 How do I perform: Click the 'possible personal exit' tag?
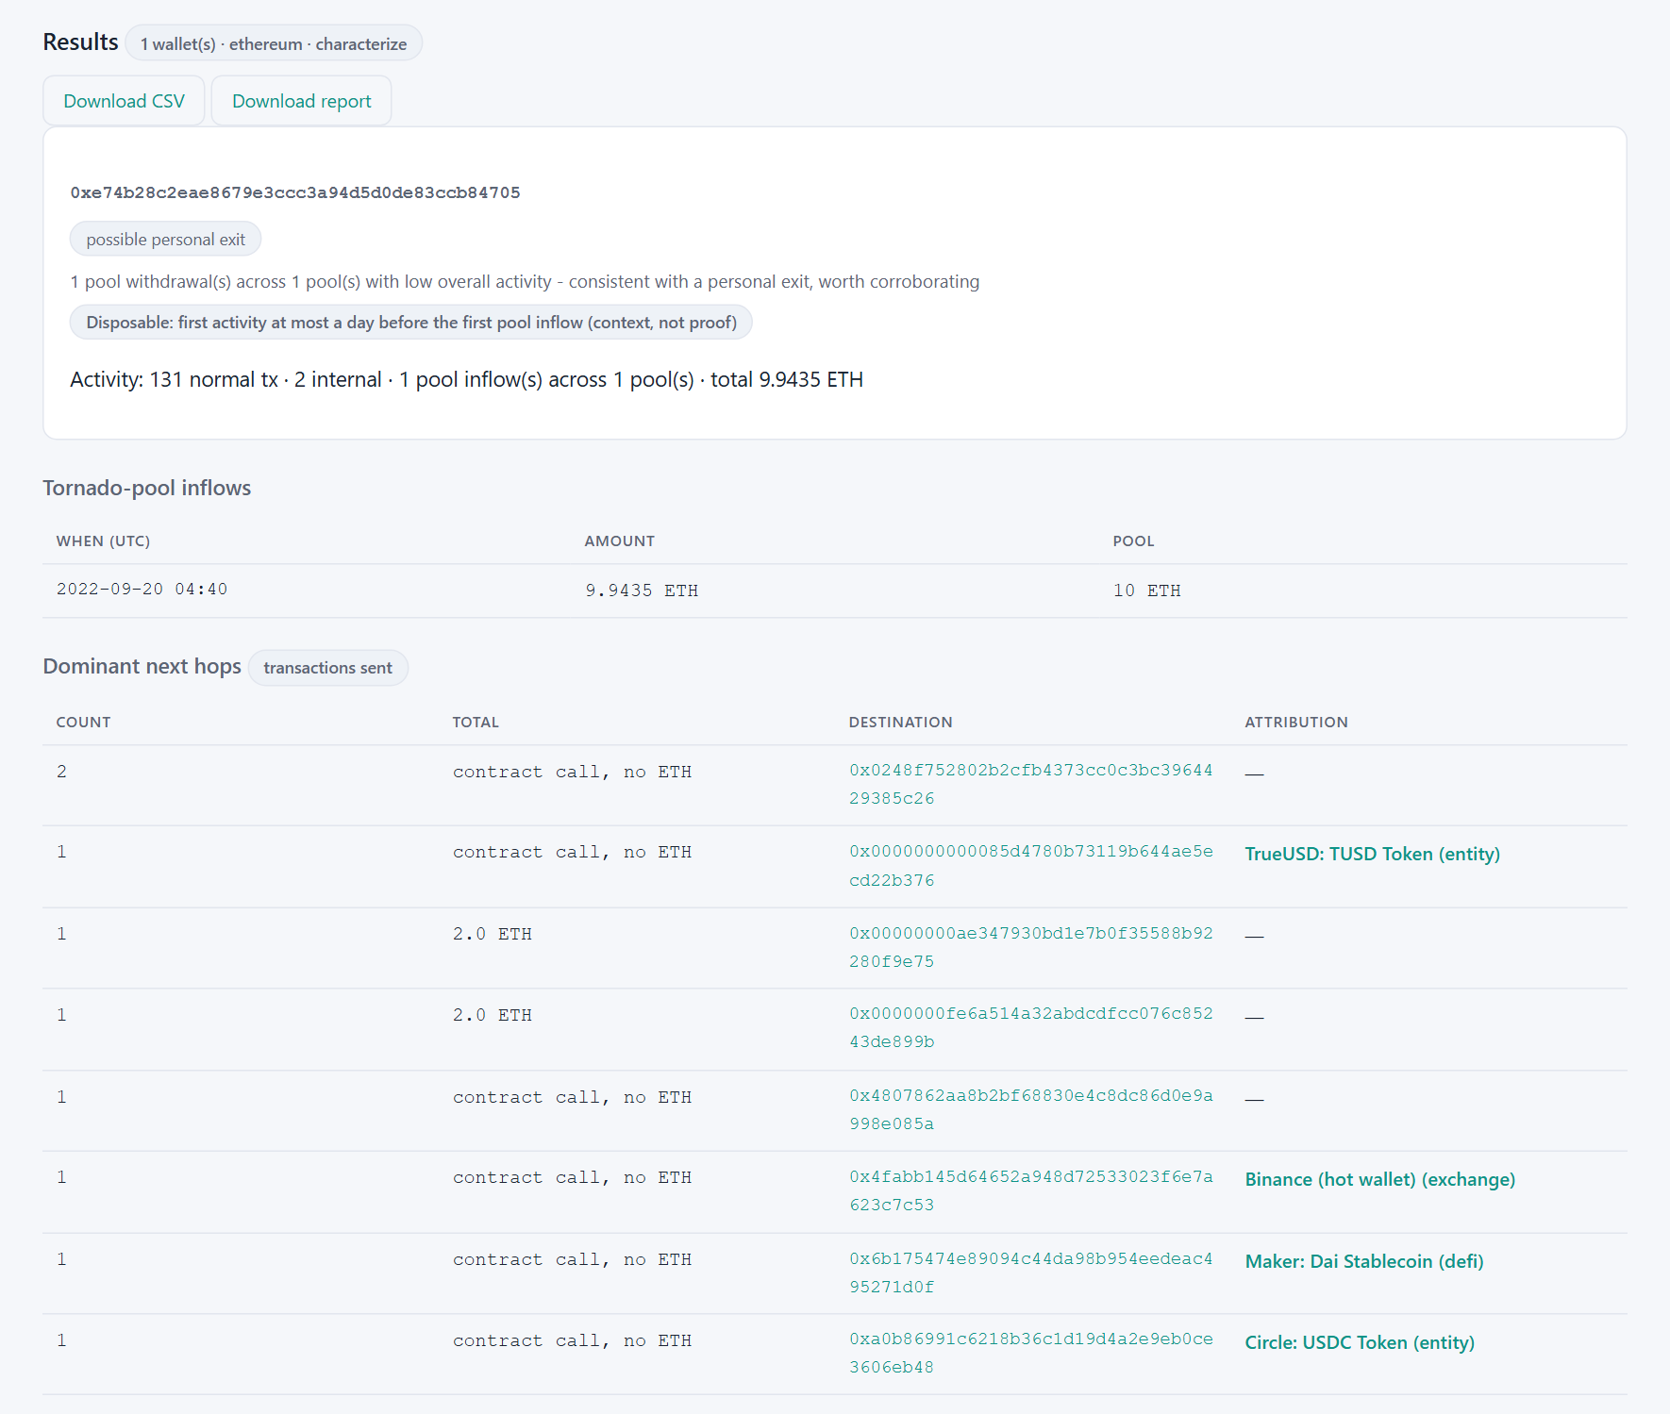click(165, 240)
